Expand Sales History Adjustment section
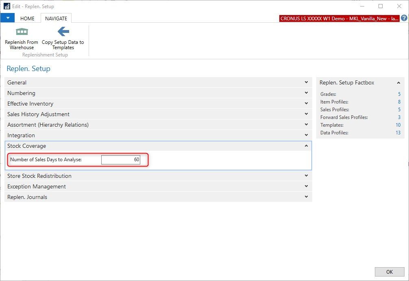 click(x=306, y=114)
